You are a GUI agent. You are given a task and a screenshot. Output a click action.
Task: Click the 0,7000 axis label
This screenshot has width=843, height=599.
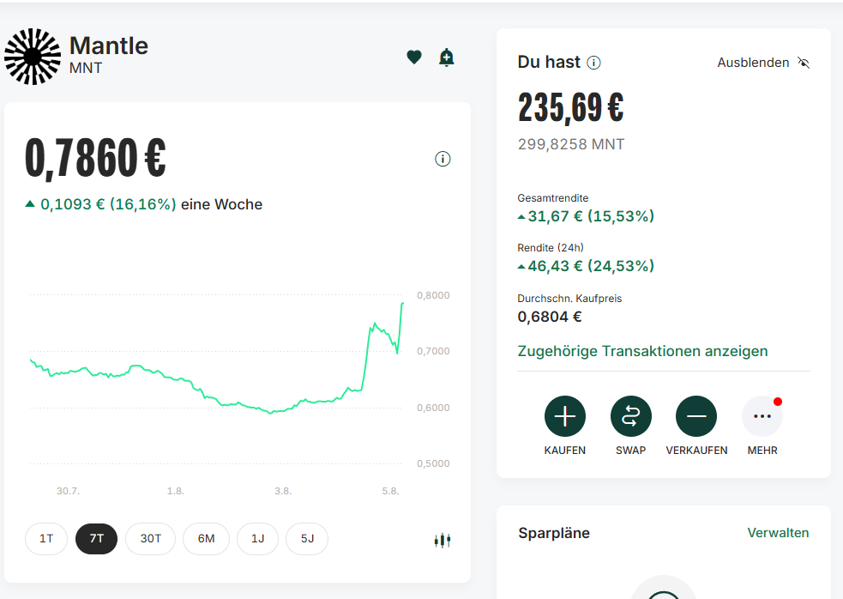pos(433,352)
